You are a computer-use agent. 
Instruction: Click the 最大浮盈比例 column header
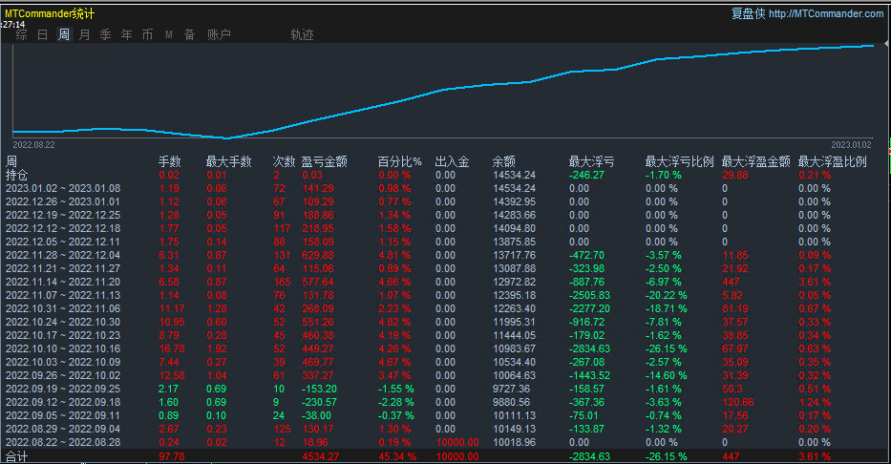[833, 162]
